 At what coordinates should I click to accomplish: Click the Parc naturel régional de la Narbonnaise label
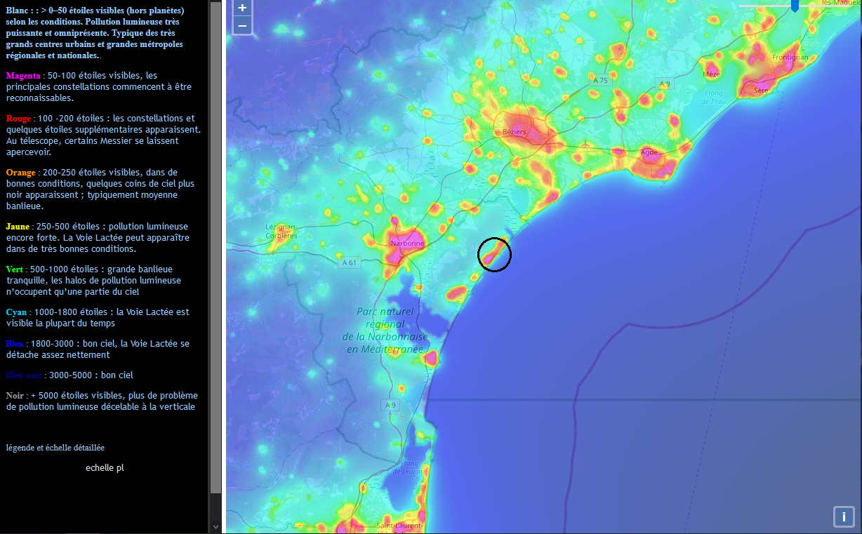(x=385, y=330)
